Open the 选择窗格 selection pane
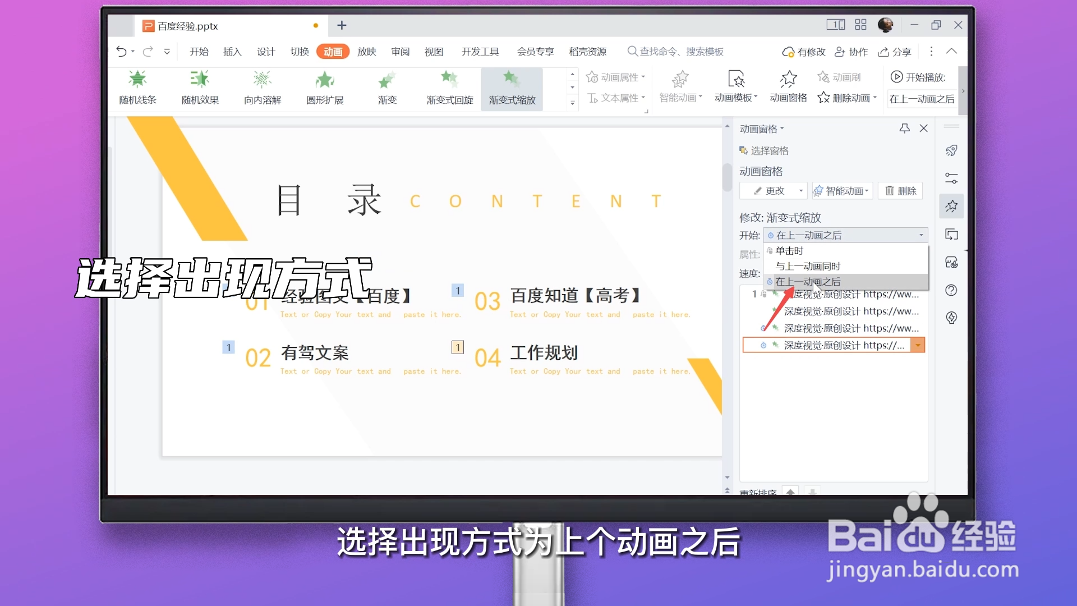Viewport: 1077px width, 606px height. point(763,150)
